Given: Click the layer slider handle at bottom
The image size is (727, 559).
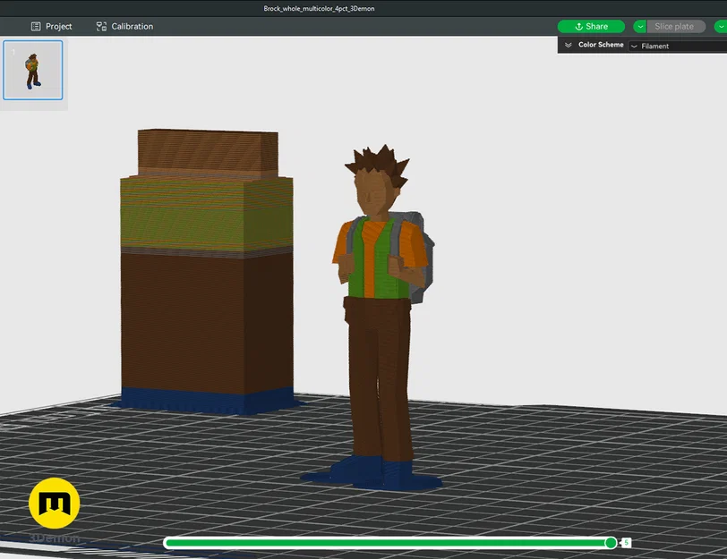Looking at the screenshot, I should point(611,542).
